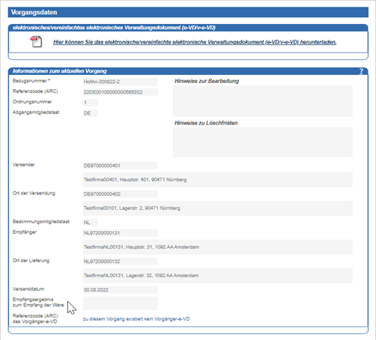Screen dimensions: 376x340
Task: Click the 'elektronisches/vereinfachtes elektronisches Verwaltungsdokument' section title
Action: click(114, 28)
